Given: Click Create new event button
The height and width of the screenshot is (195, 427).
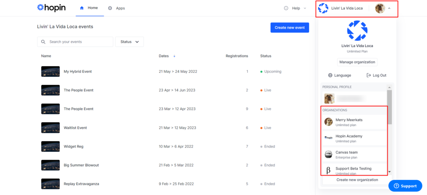Looking at the screenshot, I should coord(290,27).
